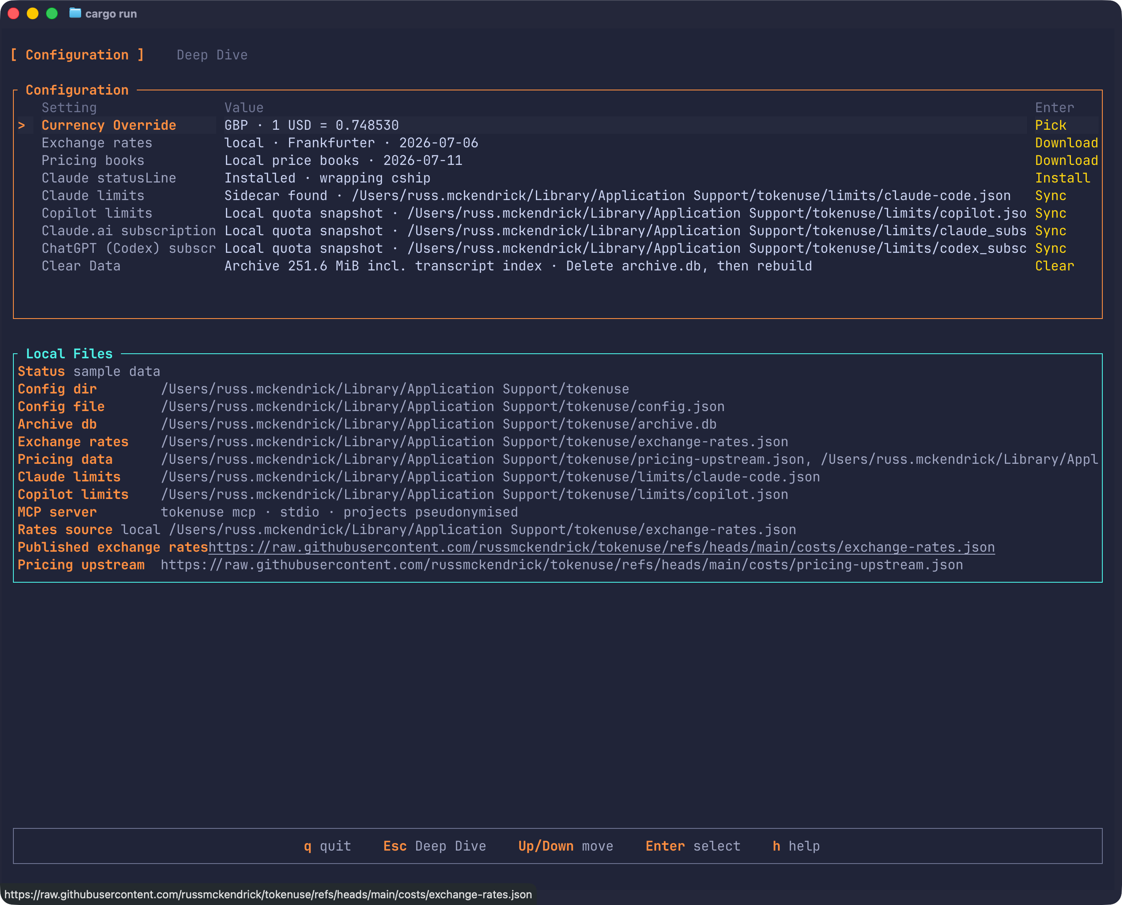Click the Installed wrapping cship value
The height and width of the screenshot is (905, 1122).
point(327,178)
